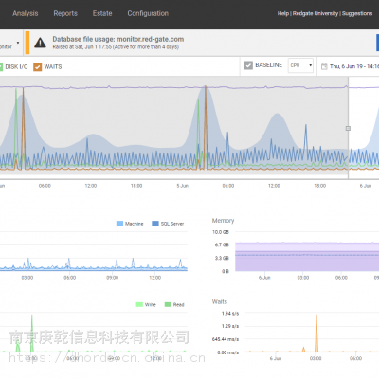The height and width of the screenshot is (379, 379).
Task: Click the warning triangle alert icon
Action: pos(40,43)
